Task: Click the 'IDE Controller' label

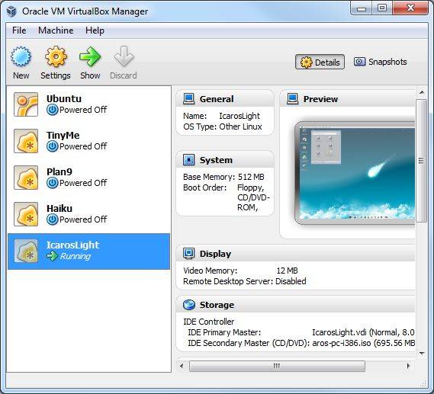Action: [209, 322]
